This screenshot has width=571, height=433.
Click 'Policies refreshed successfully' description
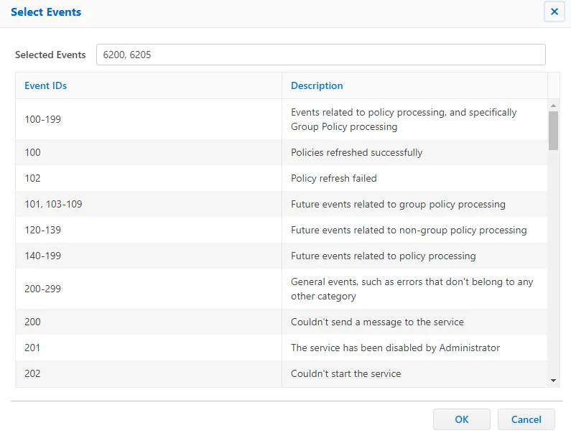[x=356, y=152]
